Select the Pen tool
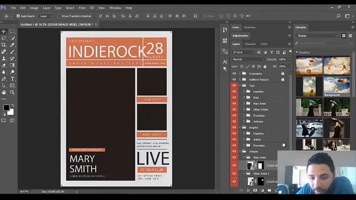 point(4,79)
